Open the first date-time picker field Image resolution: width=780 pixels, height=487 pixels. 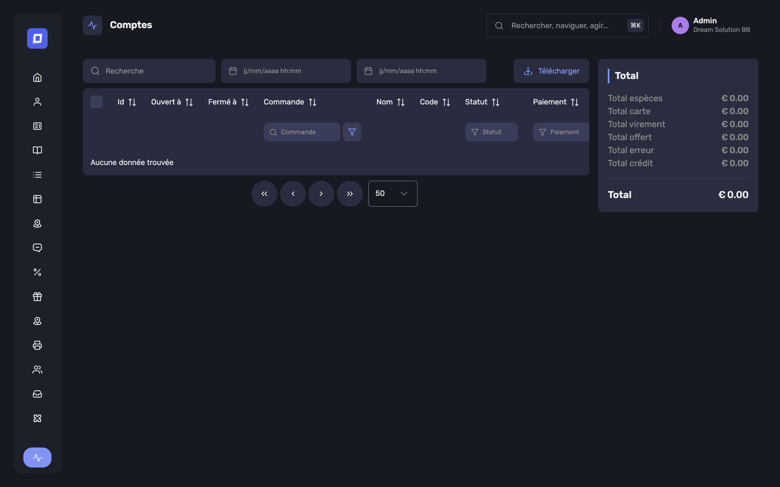[x=286, y=71]
